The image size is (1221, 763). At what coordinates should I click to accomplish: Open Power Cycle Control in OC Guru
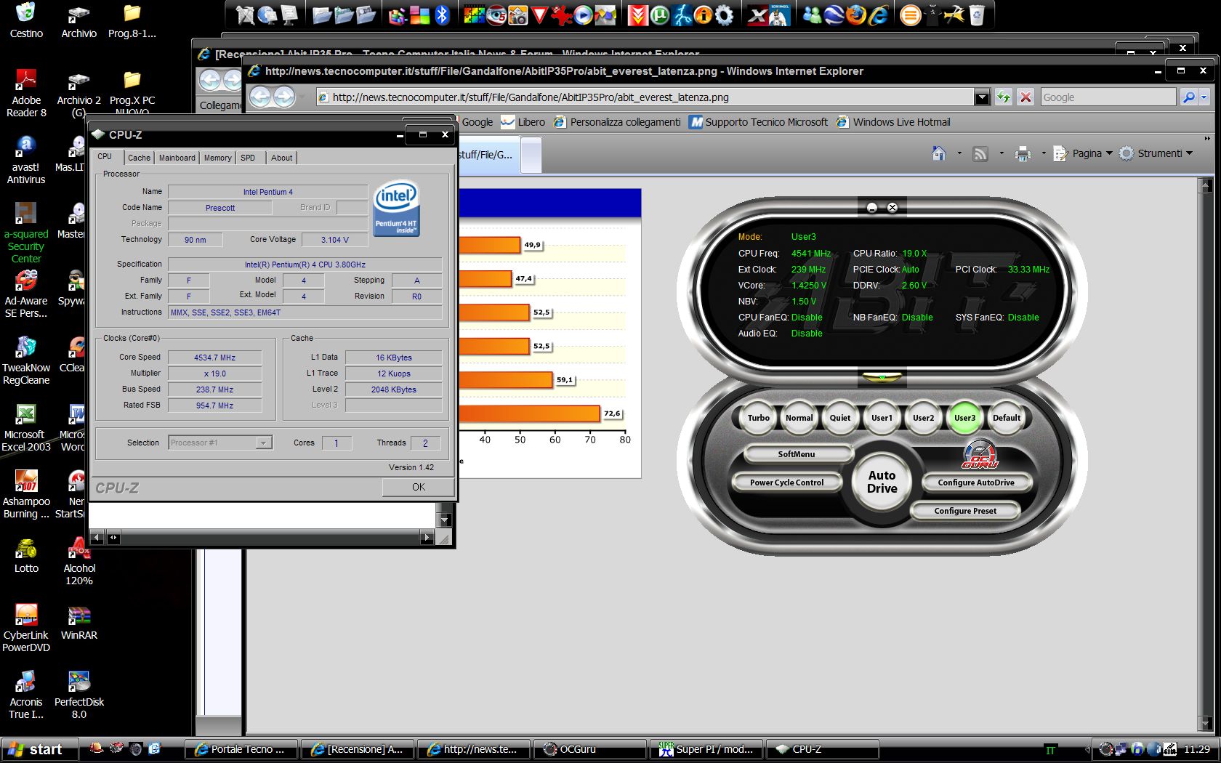[x=787, y=483]
